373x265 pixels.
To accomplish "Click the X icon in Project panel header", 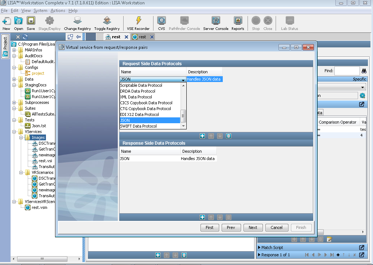I will pyautogui.click(x=18, y=37).
